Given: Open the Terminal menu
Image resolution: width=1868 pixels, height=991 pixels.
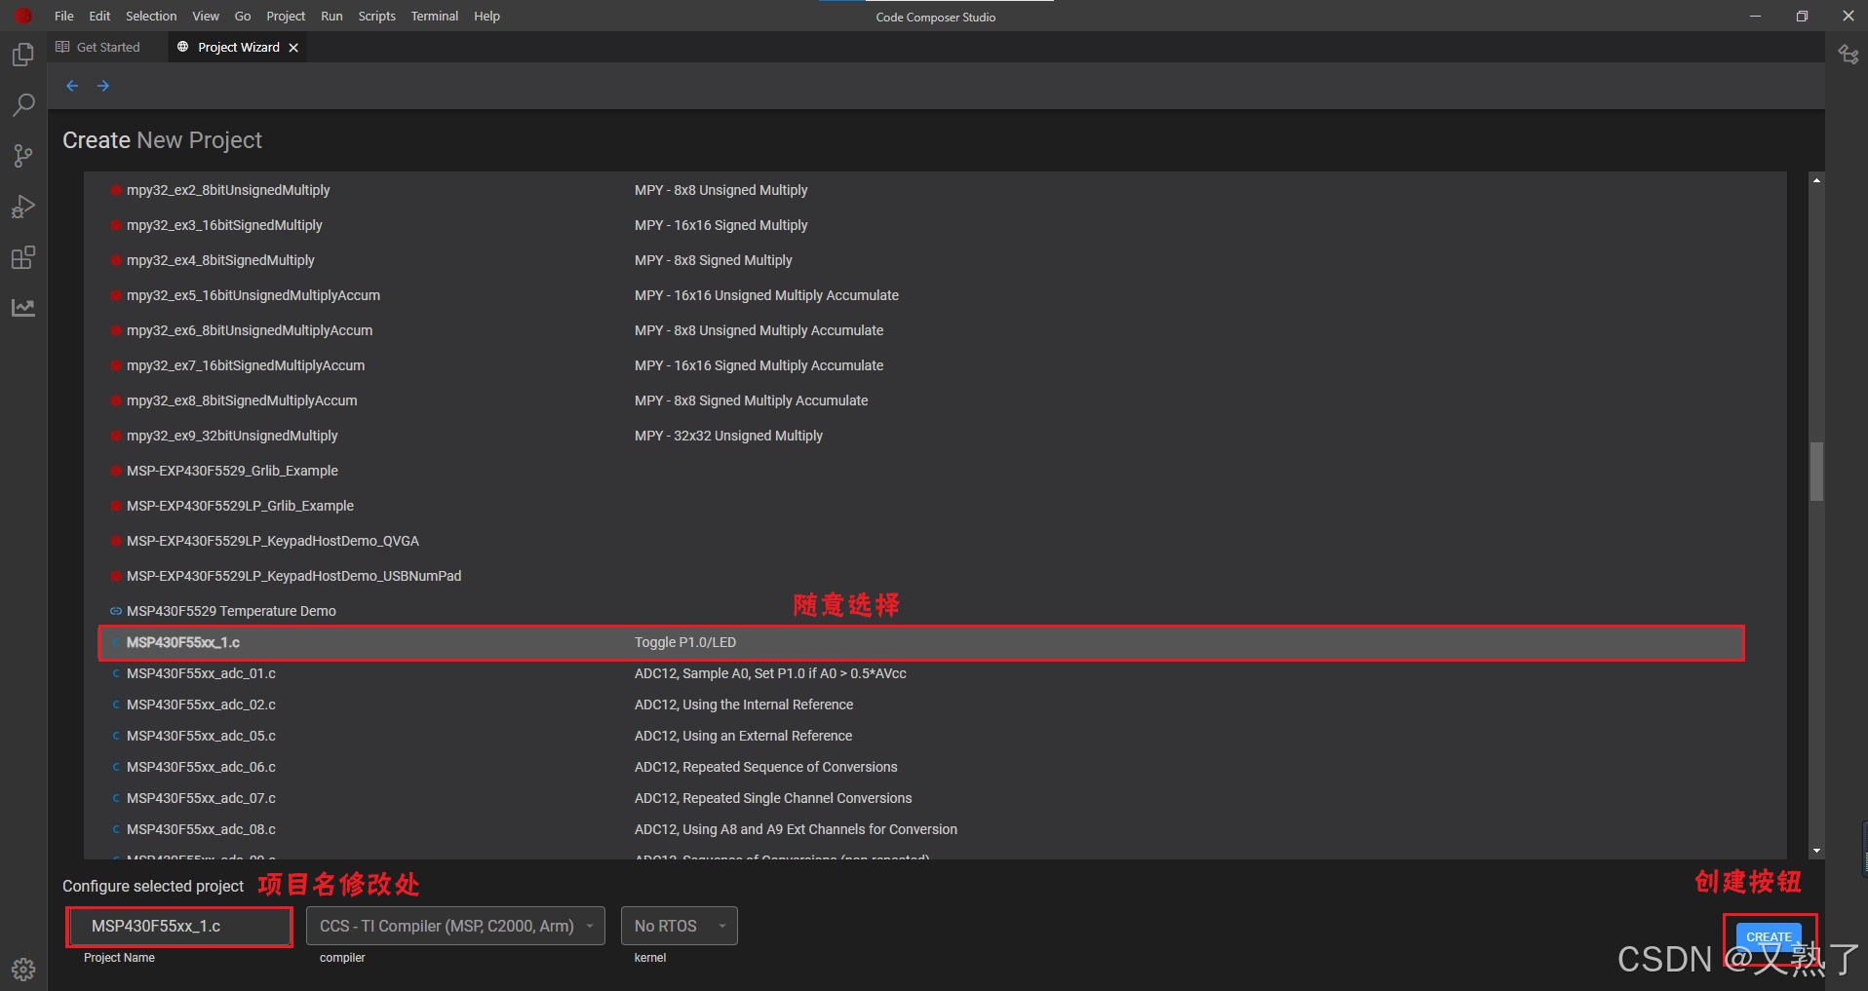Looking at the screenshot, I should click(435, 16).
